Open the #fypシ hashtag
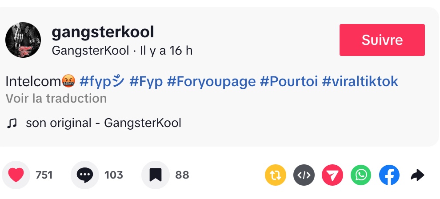Screen dimensions: 440x199 102,81
